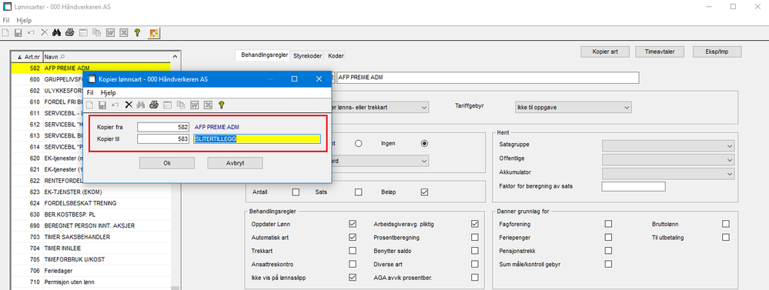The image size is (769, 290).
Task: Click the Faktor for beregning av sats field
Action: click(634, 186)
